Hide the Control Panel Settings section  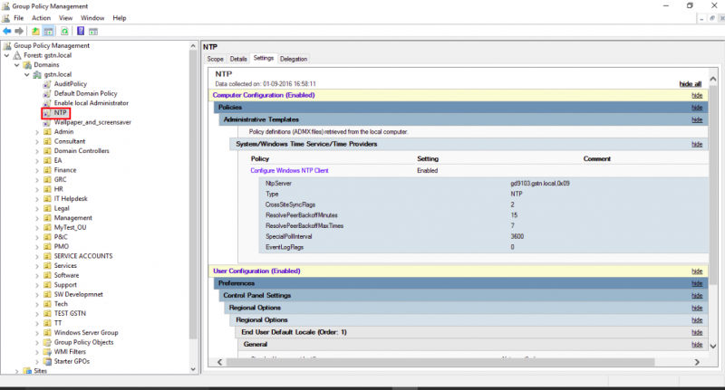697,295
